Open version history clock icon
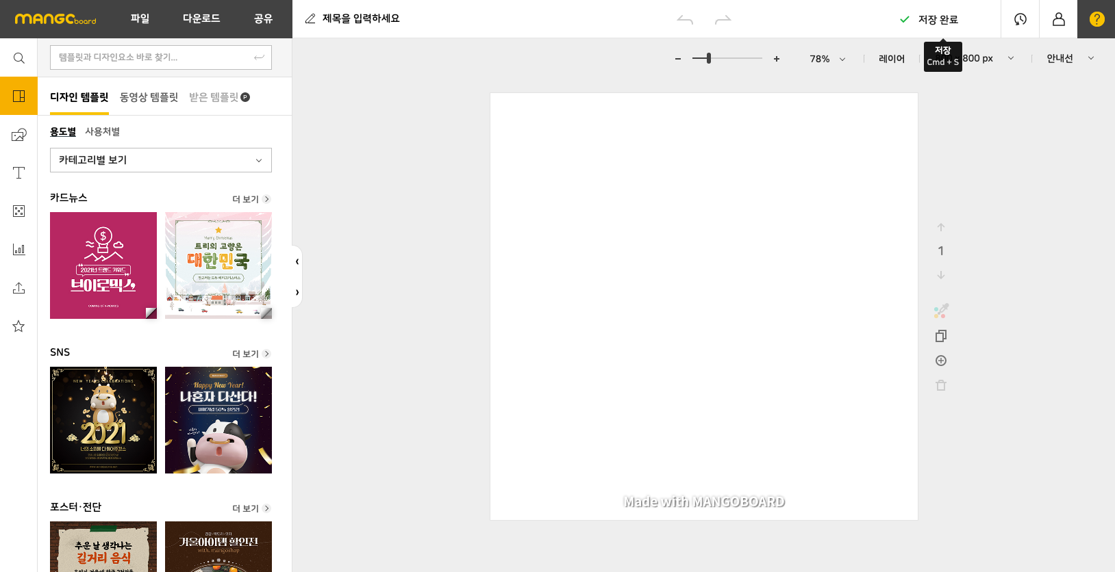 tap(1020, 19)
